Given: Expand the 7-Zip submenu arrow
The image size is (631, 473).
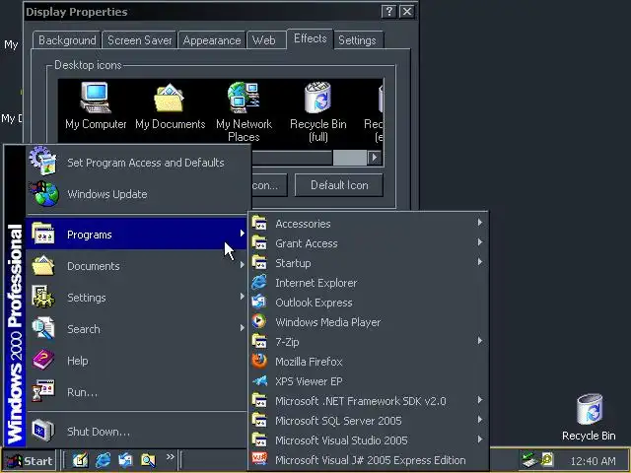Looking at the screenshot, I should point(480,341).
